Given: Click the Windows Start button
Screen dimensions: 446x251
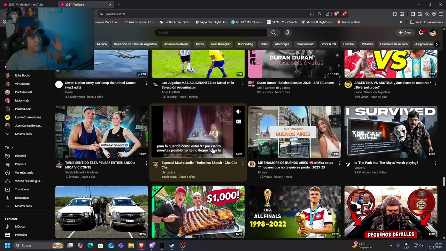Looking at the screenshot, I should [x=7, y=245].
